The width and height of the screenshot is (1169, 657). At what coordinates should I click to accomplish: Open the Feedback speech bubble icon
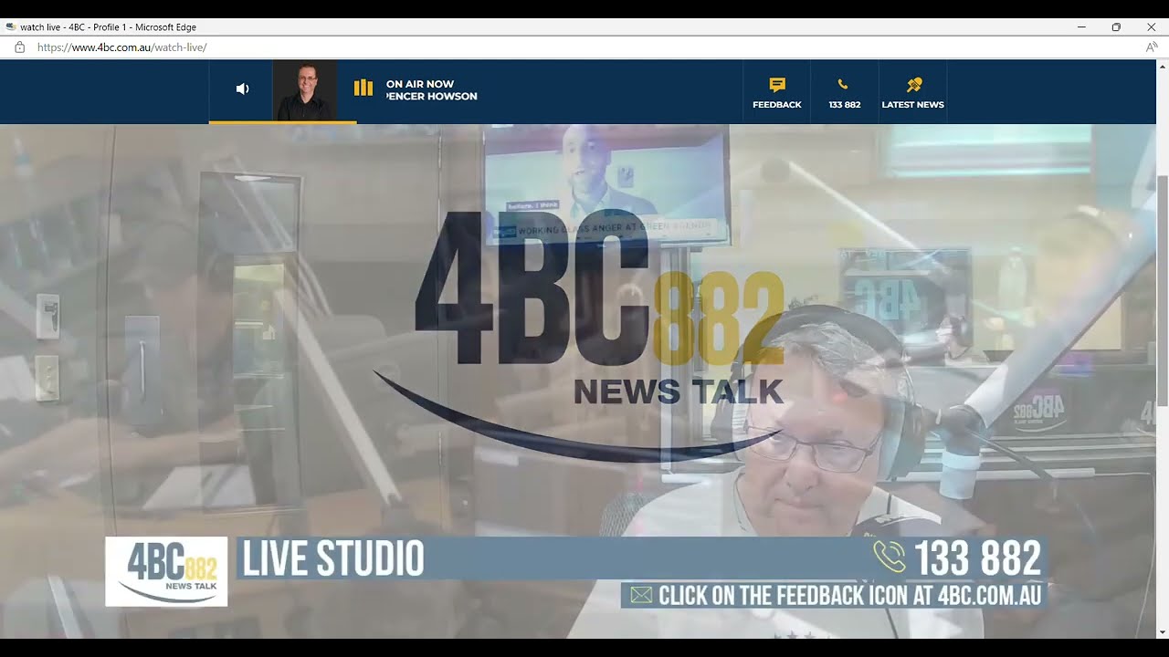[777, 85]
